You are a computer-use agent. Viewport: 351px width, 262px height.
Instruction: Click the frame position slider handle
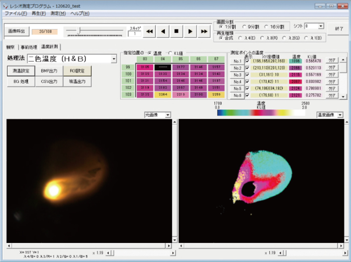click(78, 30)
